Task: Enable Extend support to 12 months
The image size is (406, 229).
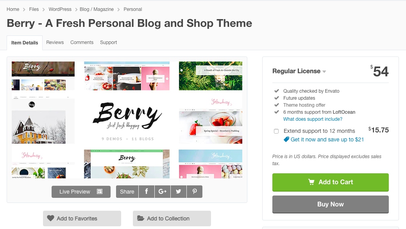Action: tap(276, 131)
